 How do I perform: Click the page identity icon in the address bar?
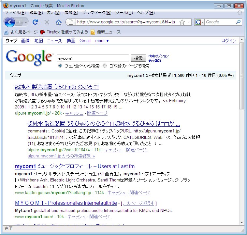pos(71,22)
